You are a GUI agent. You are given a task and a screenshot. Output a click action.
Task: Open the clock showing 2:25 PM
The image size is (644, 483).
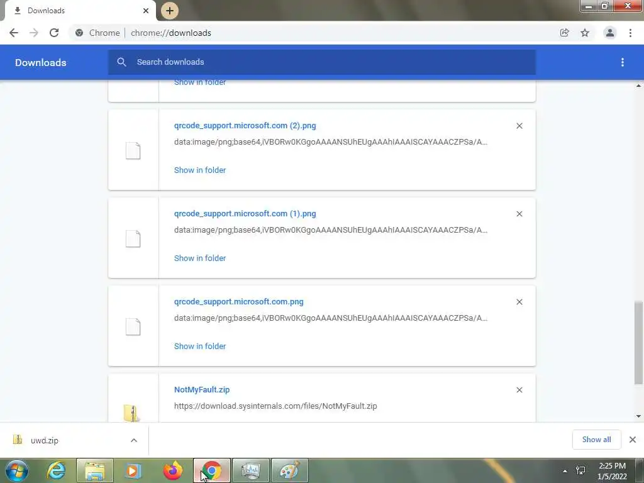click(612, 471)
